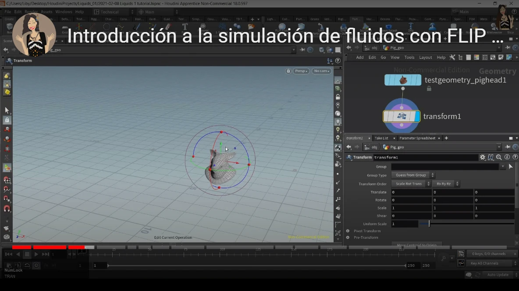Viewport: 519px width, 291px height.
Task: Enable curve snapping magnet icon
Action: [7, 190]
